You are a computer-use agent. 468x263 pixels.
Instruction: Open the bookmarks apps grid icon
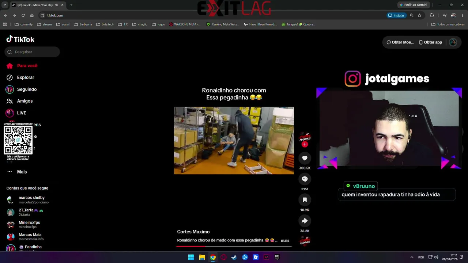[x=5, y=24]
